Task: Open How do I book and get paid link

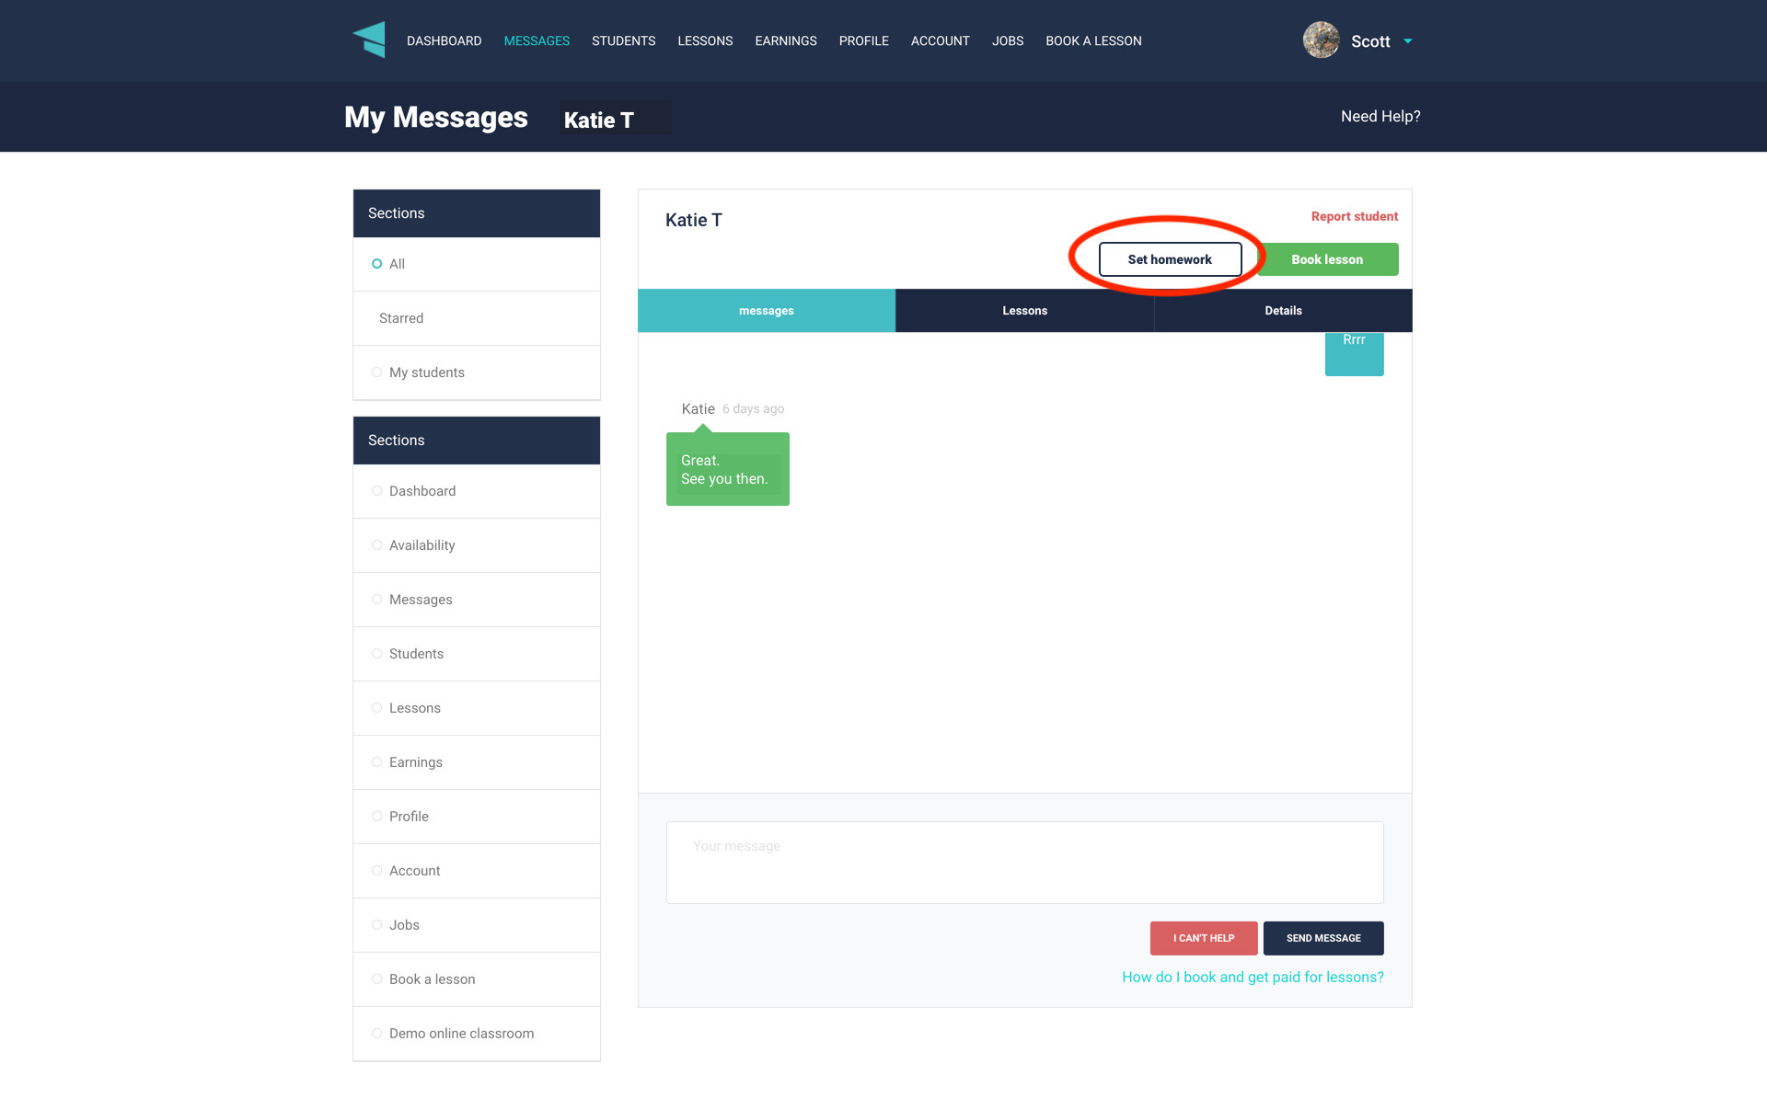Action: pos(1253,977)
